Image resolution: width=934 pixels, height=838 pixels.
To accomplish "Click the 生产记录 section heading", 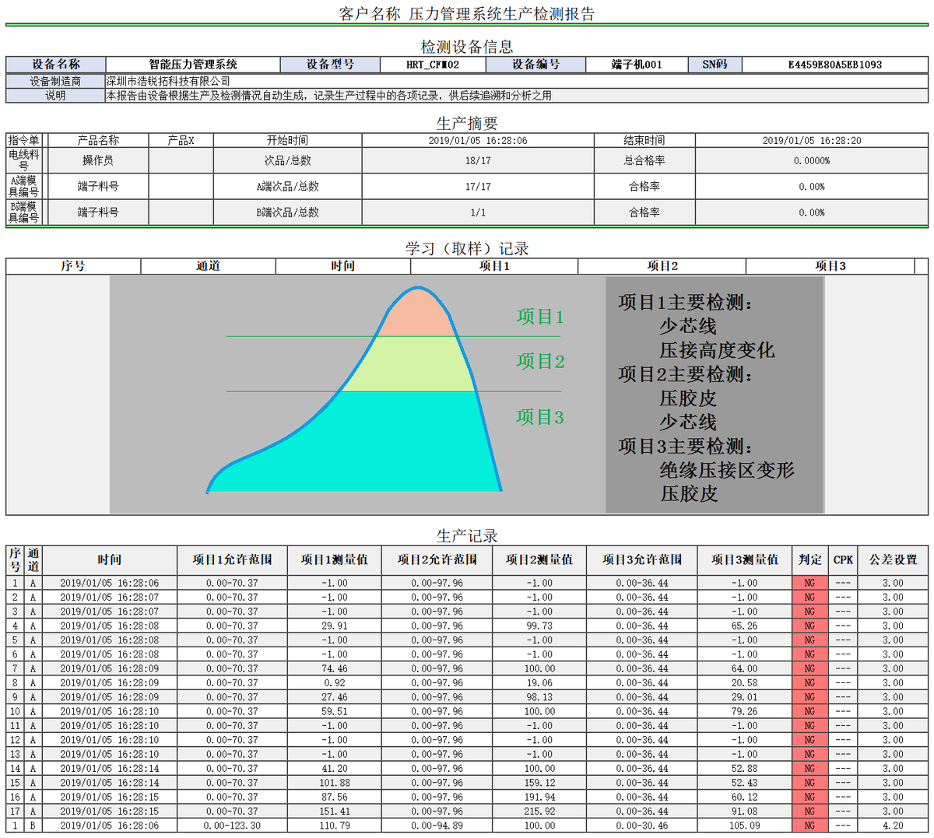I will [x=467, y=536].
